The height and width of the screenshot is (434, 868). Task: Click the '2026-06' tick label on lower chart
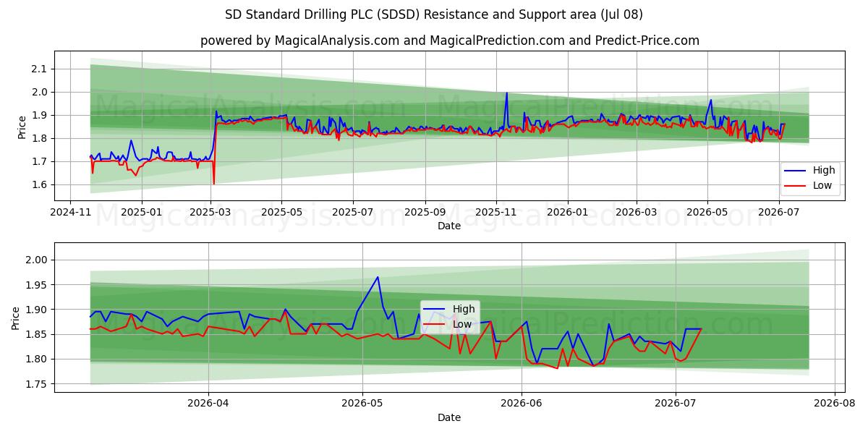(x=522, y=404)
